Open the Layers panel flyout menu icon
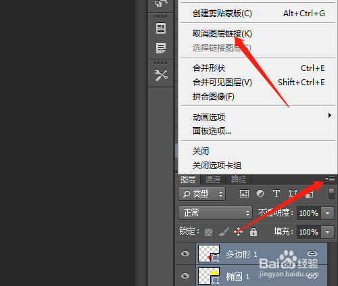This screenshot has height=286, width=338. pos(330,178)
